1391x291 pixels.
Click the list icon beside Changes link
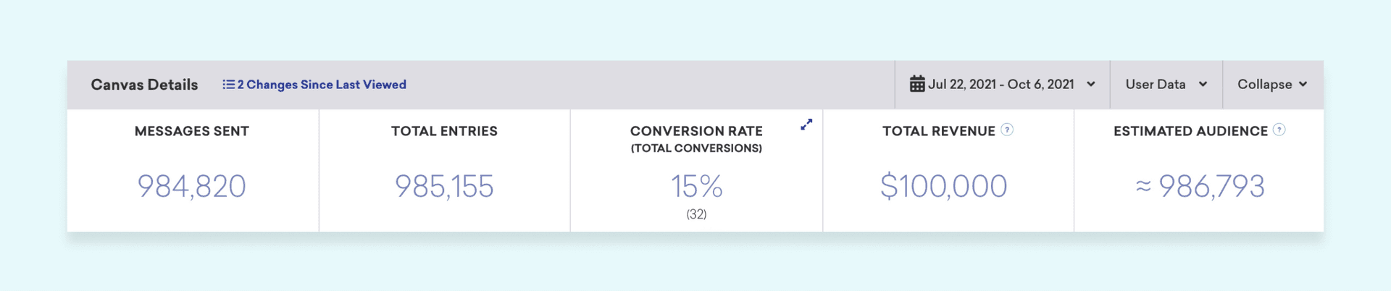[228, 85]
